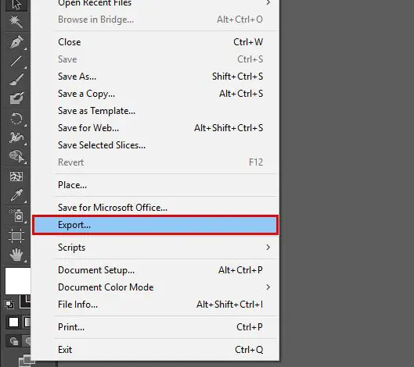
Task: Open the Open Recent Files submenu arrow
Action: pos(268,2)
